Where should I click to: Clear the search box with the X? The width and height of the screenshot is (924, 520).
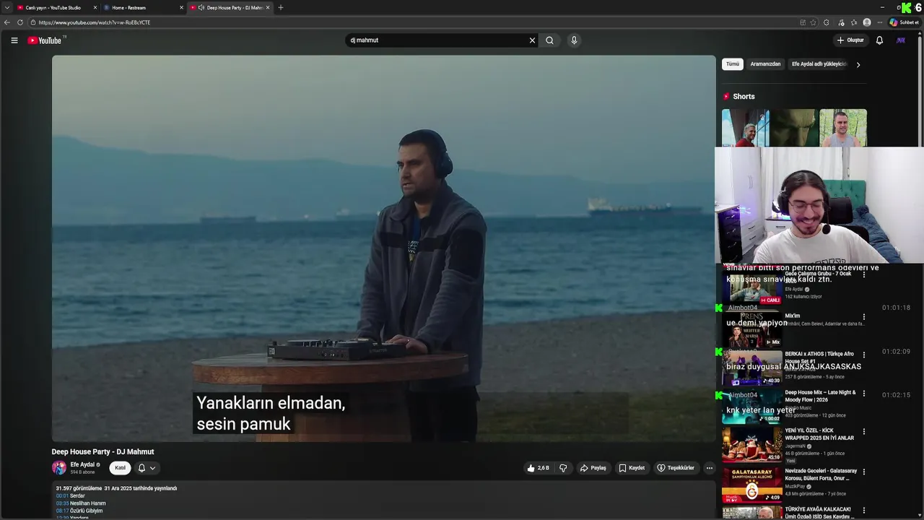532,40
